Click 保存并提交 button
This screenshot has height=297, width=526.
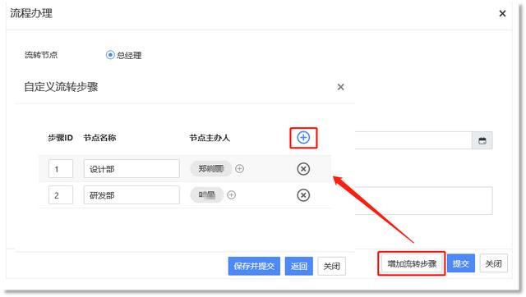pyautogui.click(x=254, y=266)
